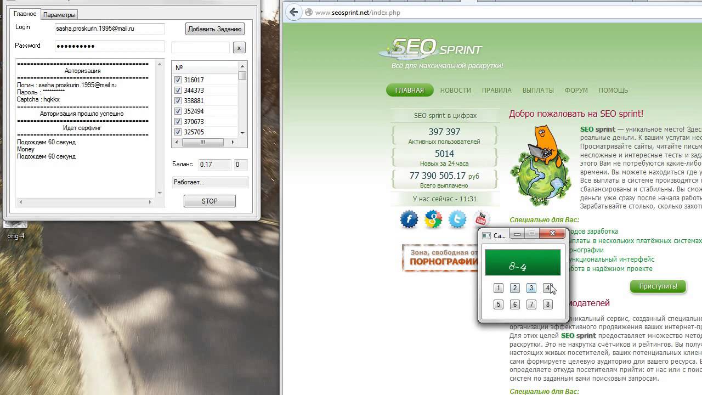Click the log panel scroll left arrow

[x=21, y=202]
